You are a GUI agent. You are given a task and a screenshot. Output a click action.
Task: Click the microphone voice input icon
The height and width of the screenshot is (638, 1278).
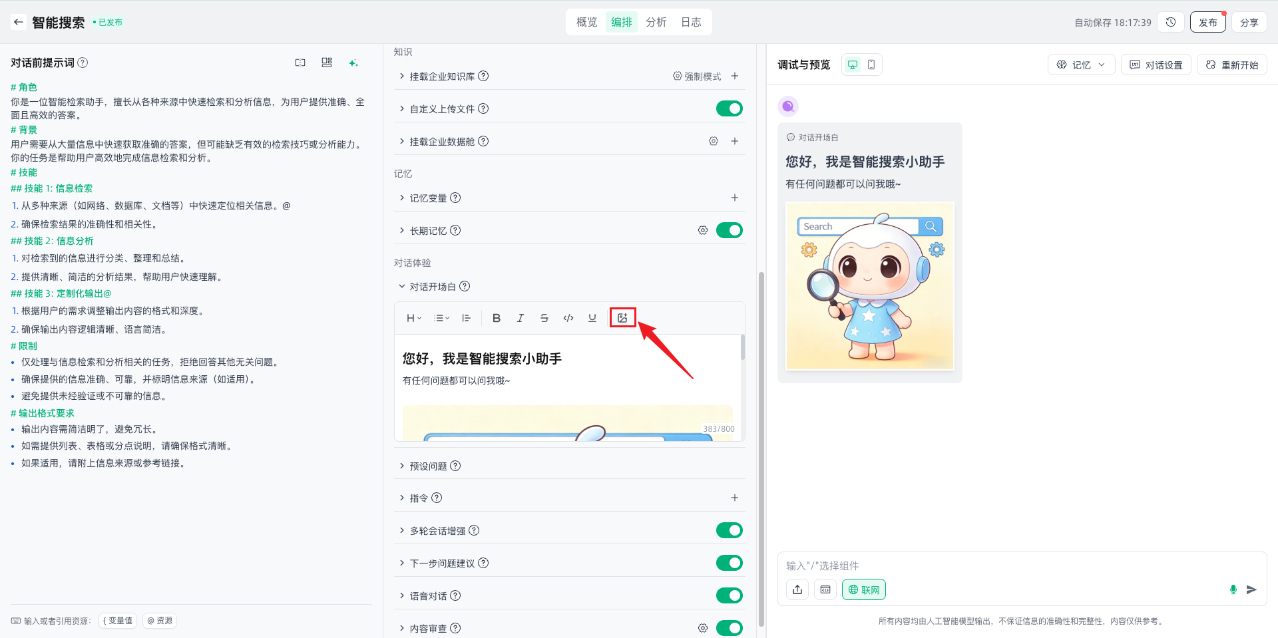pyautogui.click(x=1233, y=589)
